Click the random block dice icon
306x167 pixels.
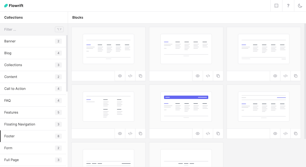(x=276, y=6)
